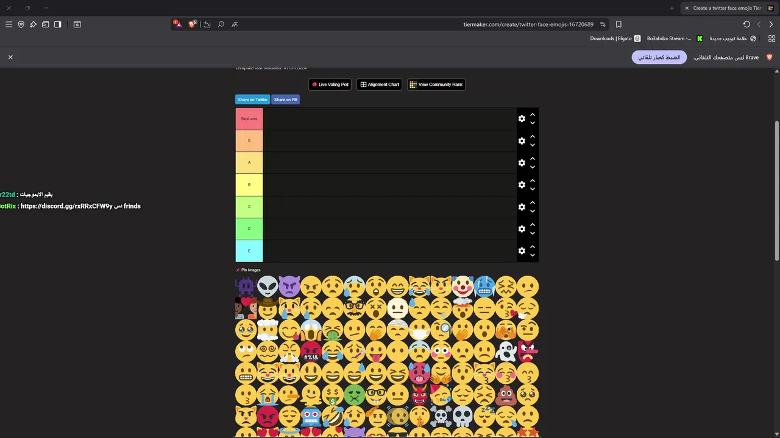780x438 pixels.
Task: Open settings gear for the Best one tier
Action: point(522,119)
